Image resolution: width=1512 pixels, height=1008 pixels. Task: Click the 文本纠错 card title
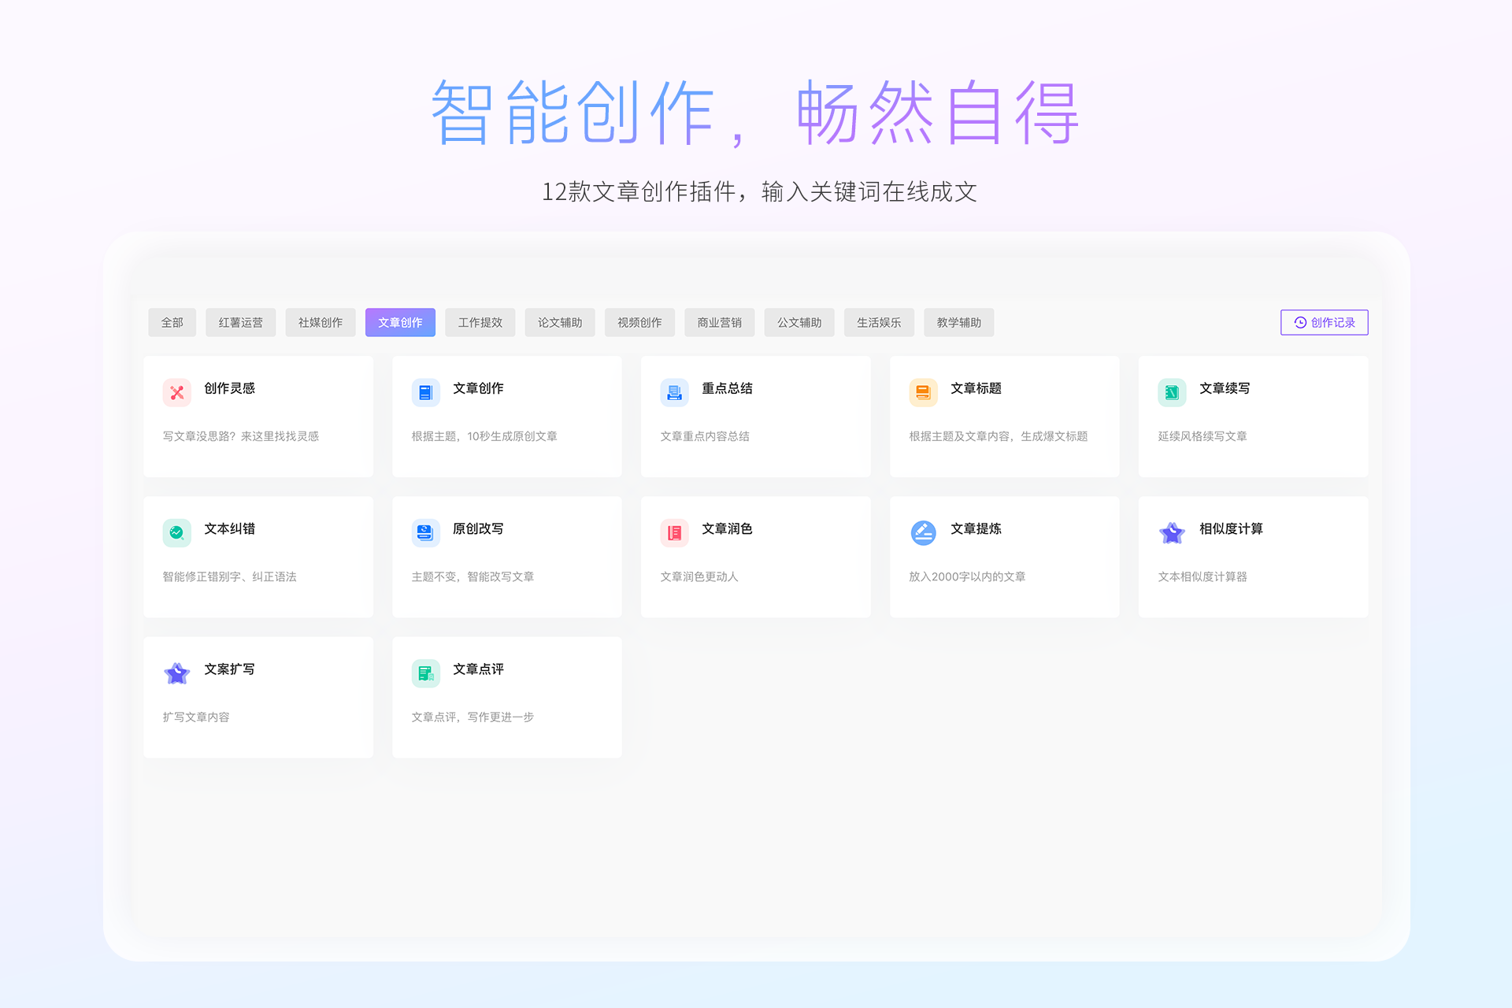[229, 529]
